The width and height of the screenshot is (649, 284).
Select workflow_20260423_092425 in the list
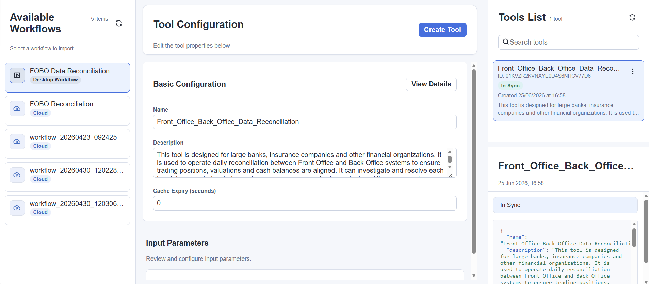pos(67,144)
